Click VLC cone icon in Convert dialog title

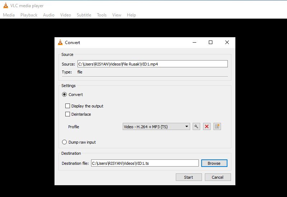tap(60, 42)
